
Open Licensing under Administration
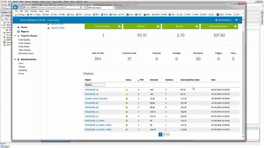point(23,70)
